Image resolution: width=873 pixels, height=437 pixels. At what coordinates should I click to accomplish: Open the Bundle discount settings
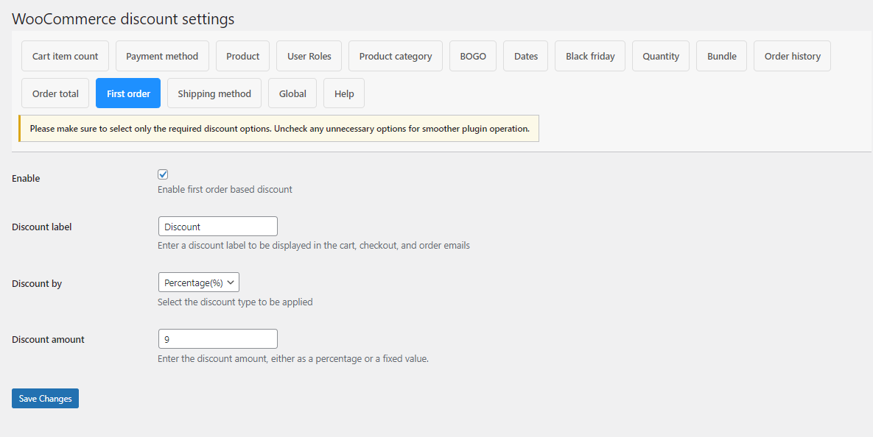(721, 55)
